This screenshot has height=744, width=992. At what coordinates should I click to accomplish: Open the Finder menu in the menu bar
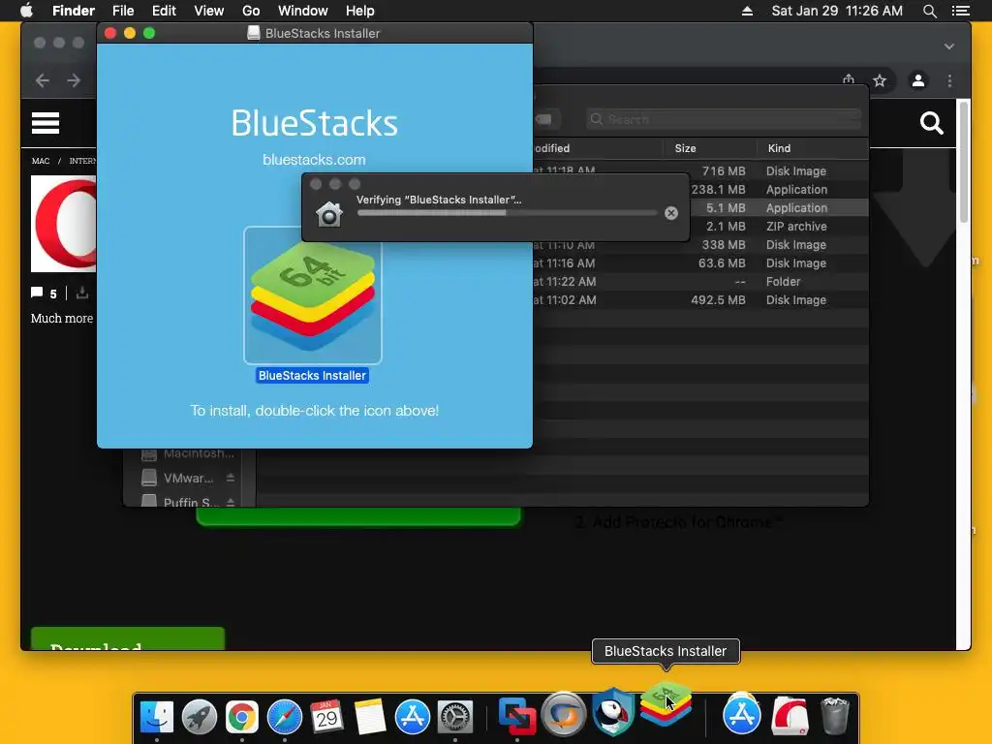[x=74, y=11]
